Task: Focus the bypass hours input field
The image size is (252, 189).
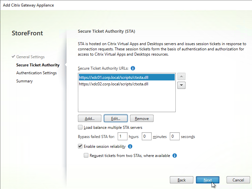Action: pos(123,136)
